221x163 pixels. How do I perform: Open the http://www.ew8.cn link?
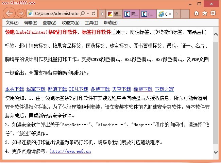[x=70, y=151]
